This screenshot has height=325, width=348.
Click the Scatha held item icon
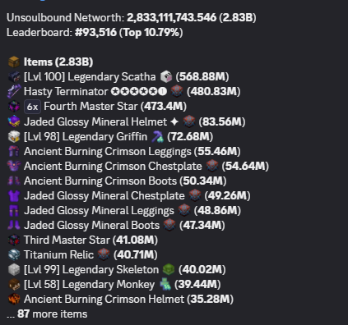coord(166,76)
